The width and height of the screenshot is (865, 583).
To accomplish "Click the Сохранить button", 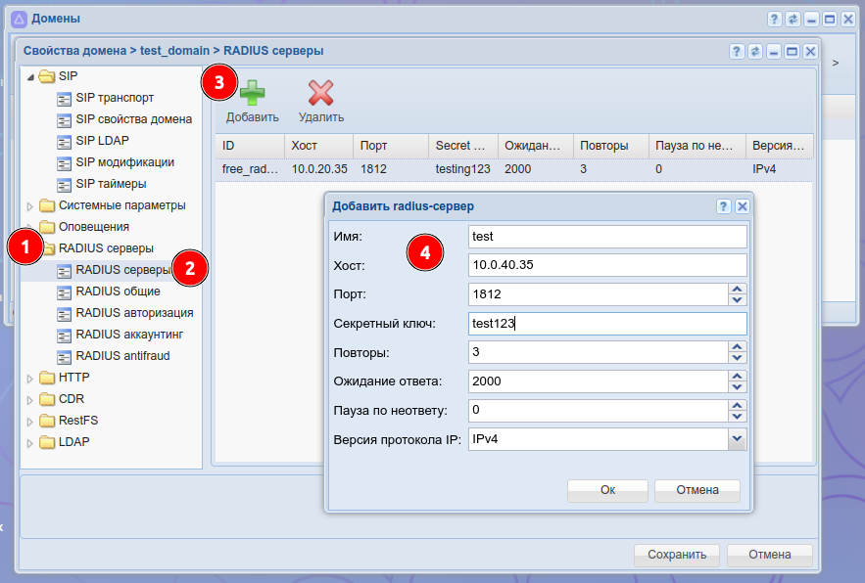I will point(676,555).
